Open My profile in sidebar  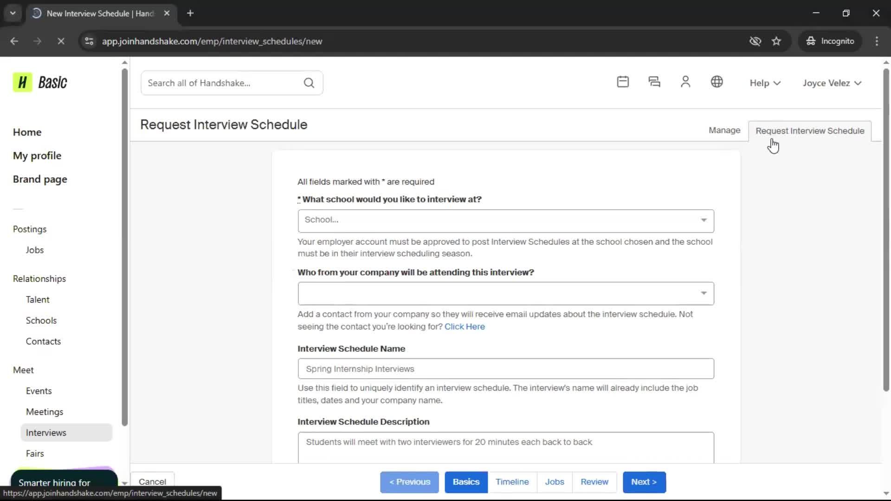point(37,156)
